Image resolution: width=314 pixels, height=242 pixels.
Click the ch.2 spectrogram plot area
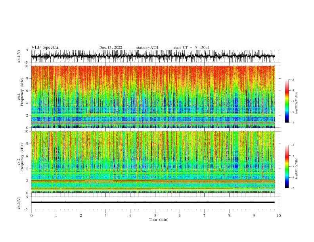pos(153,162)
